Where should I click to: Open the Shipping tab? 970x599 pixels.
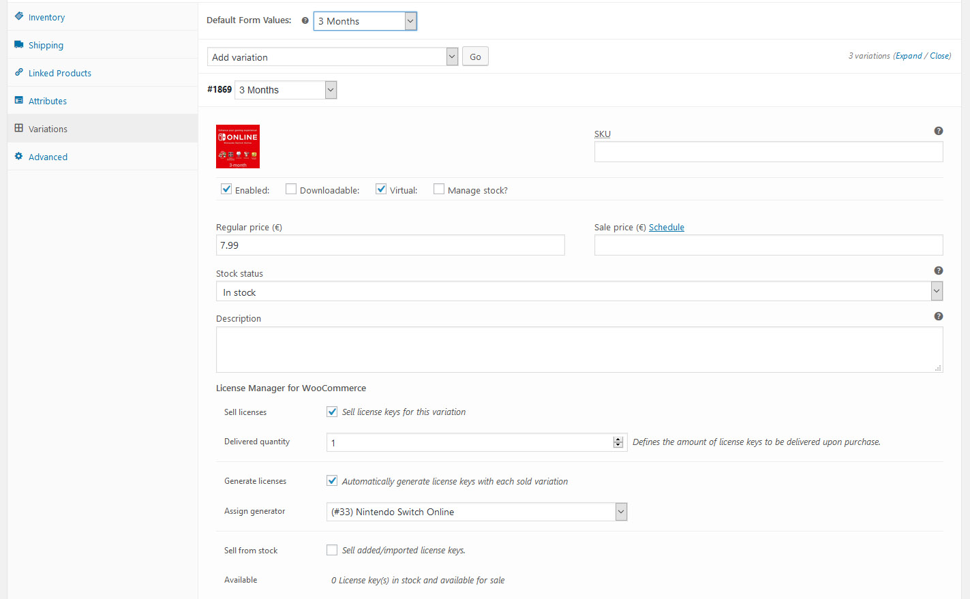click(46, 45)
